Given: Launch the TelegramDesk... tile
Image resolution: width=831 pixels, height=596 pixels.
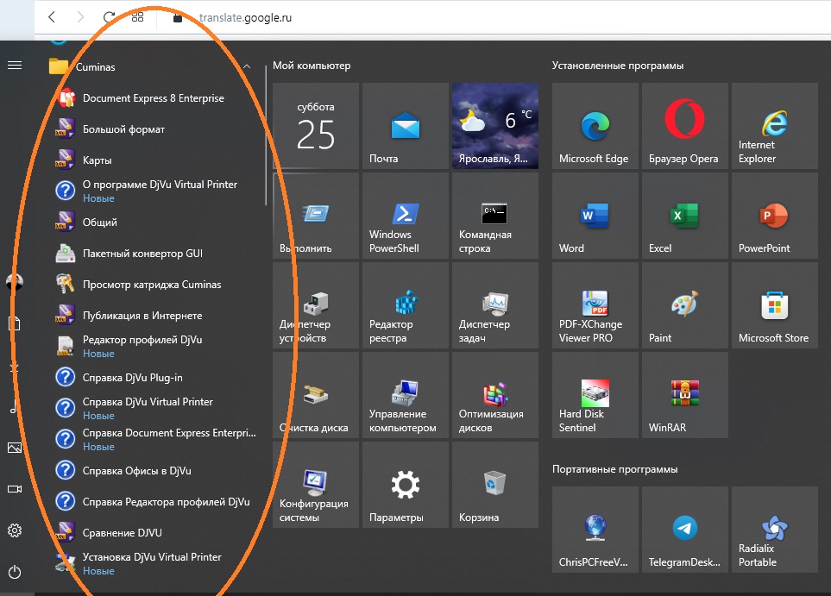Looking at the screenshot, I should point(684,530).
